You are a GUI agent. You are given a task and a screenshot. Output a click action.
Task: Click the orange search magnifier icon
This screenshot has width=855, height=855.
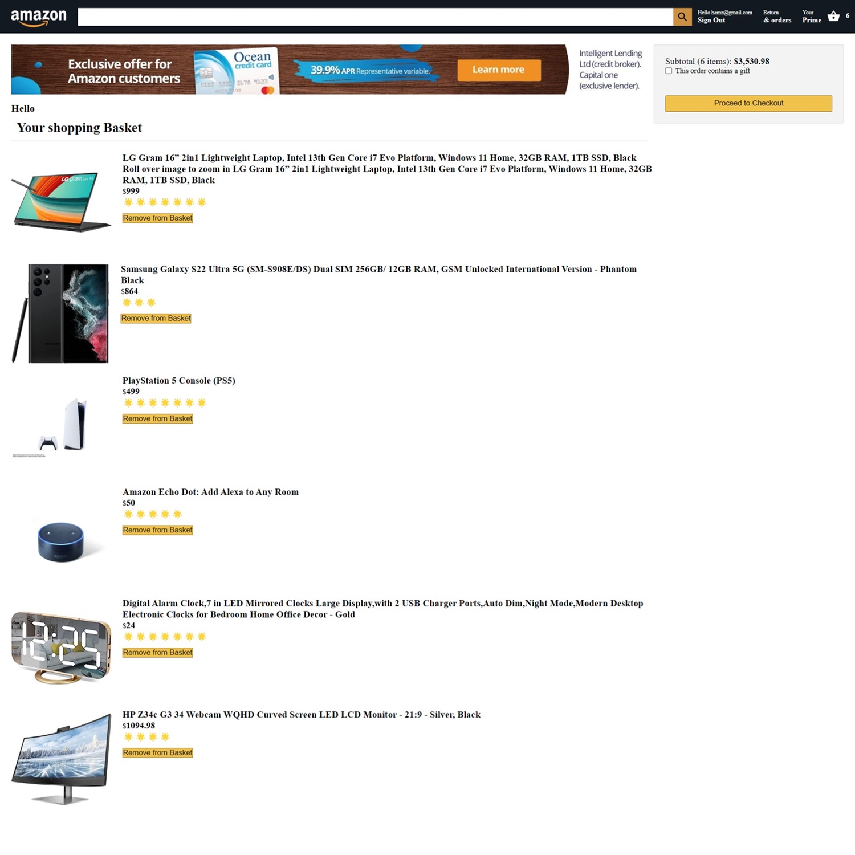pyautogui.click(x=682, y=17)
